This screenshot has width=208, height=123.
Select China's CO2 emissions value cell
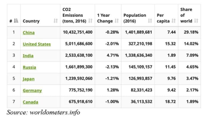point(78,32)
